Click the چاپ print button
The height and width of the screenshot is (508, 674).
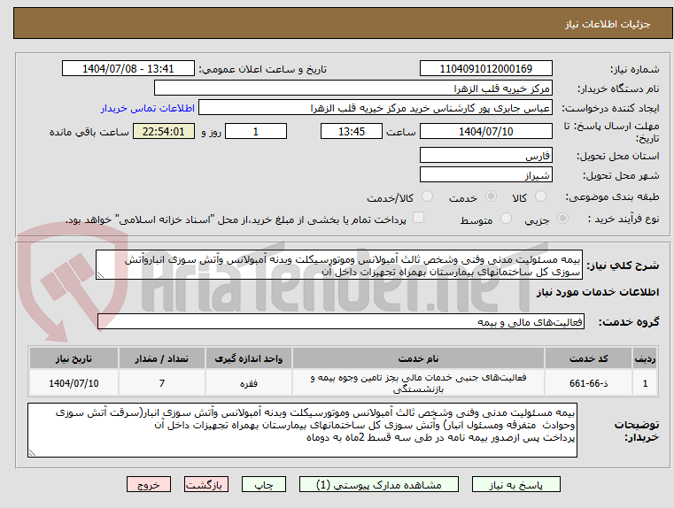pyautogui.click(x=264, y=484)
